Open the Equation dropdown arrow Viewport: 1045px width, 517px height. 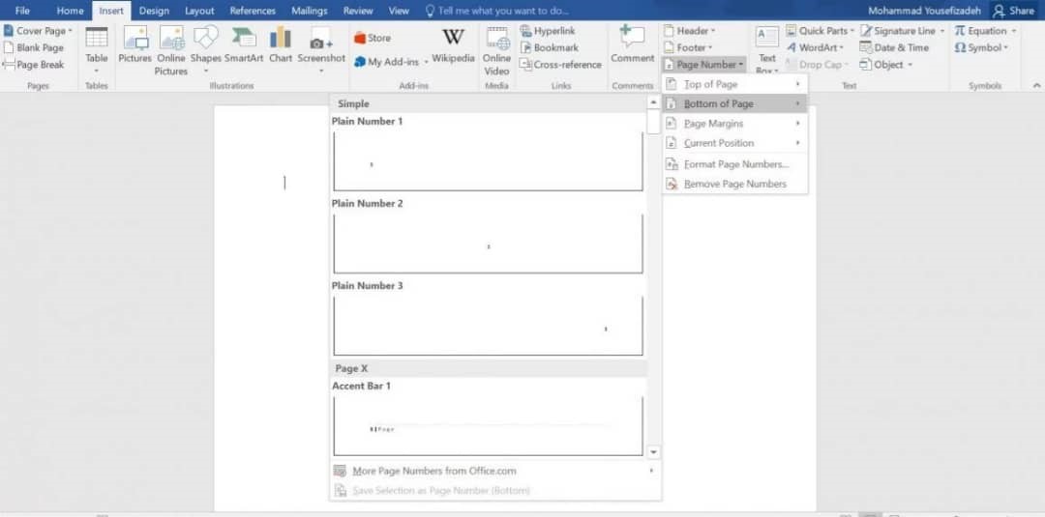pyautogui.click(x=1014, y=31)
